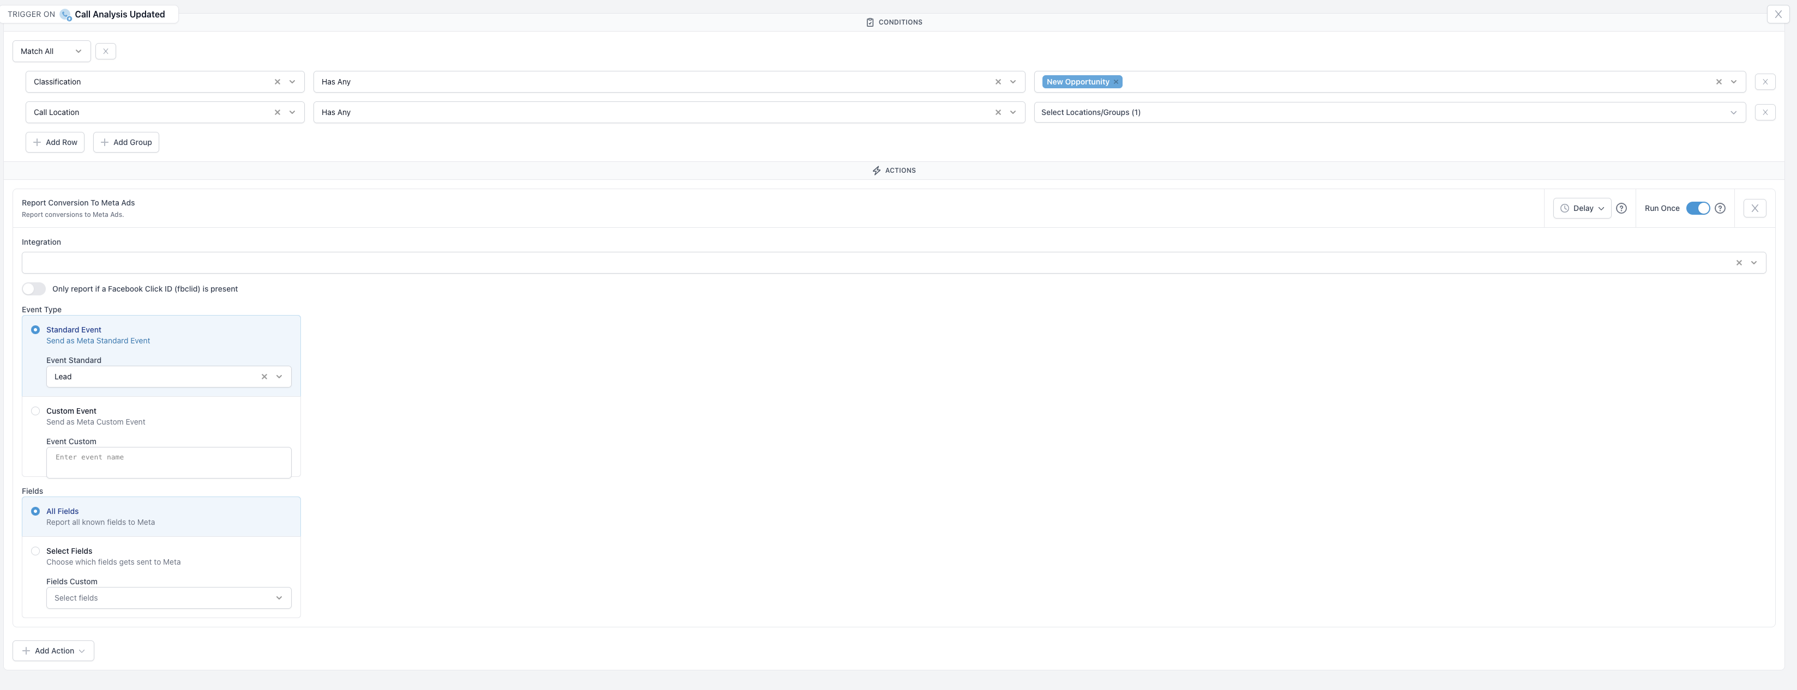Open the Add Action menu

point(53,651)
